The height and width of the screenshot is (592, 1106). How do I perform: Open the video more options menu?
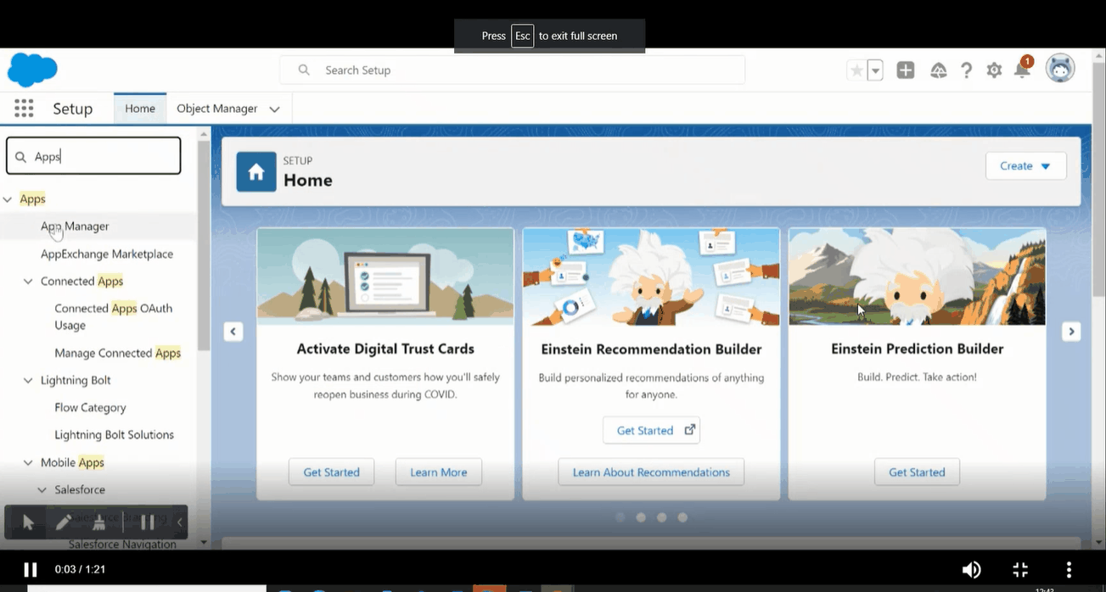coord(1069,569)
